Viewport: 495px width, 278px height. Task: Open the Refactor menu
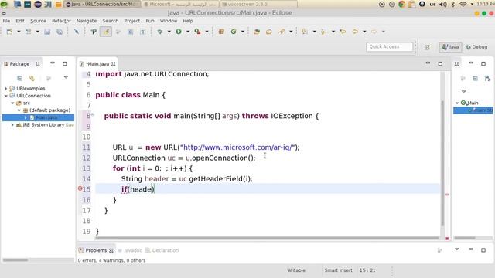coord(61,21)
